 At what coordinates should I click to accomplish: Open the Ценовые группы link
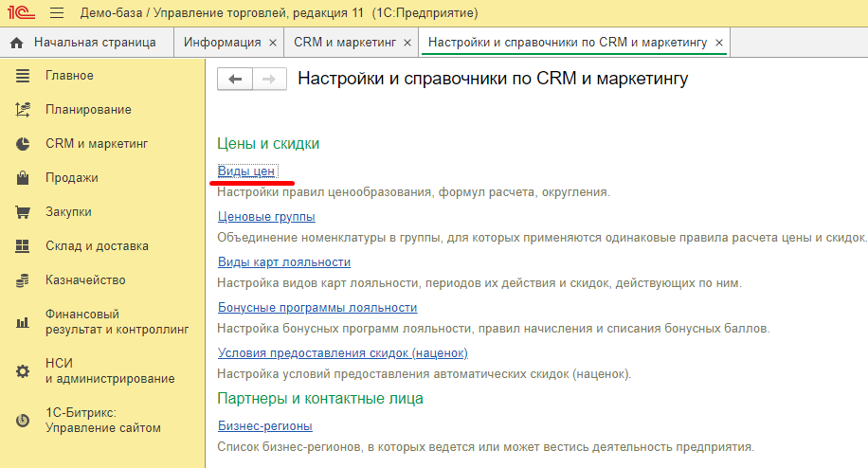[x=266, y=217]
